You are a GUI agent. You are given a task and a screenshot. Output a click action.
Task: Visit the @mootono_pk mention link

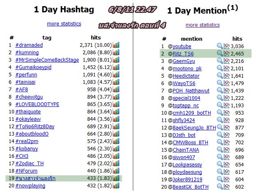pos(187,69)
